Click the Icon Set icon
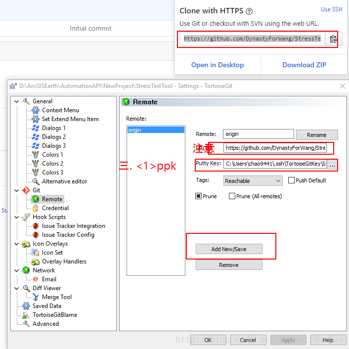Viewport: 349px width, 349px height. (36, 253)
